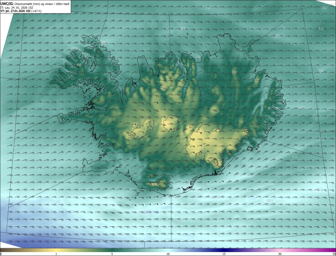Click the title text 'Úrkomumætti (mm) og vindur í 100m hæð'
Viewport: 336px width, 256px height.
(x=42, y=4)
